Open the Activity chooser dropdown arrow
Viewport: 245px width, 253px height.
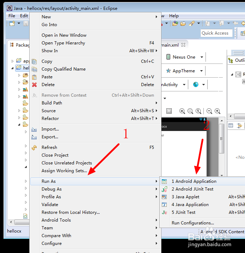pos(184,85)
